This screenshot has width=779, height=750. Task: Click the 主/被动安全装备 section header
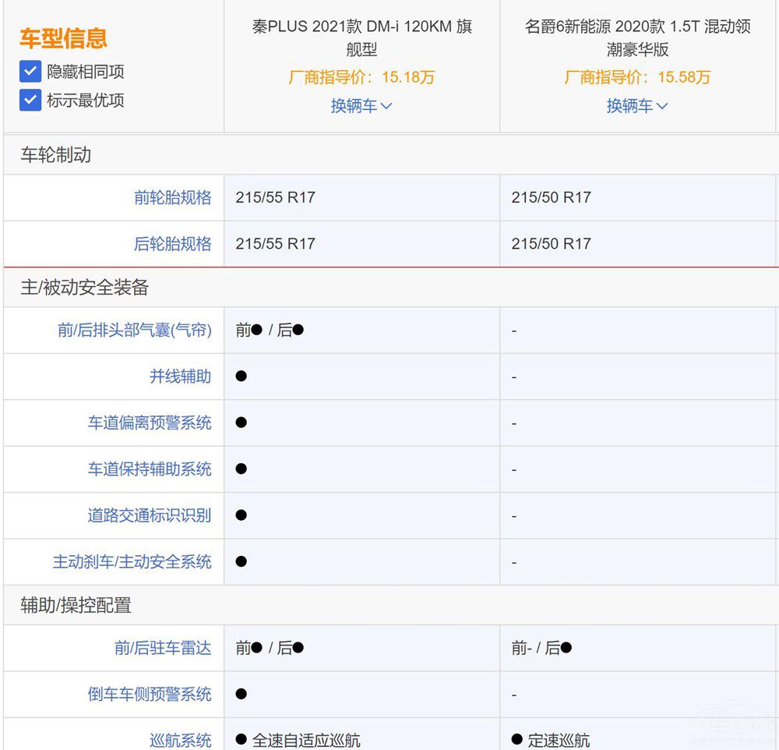(84, 288)
